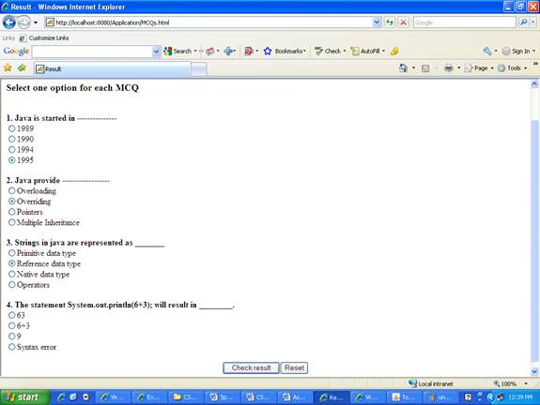Open the Tools menu dropdown
The height and width of the screenshot is (405, 540).
[513, 68]
